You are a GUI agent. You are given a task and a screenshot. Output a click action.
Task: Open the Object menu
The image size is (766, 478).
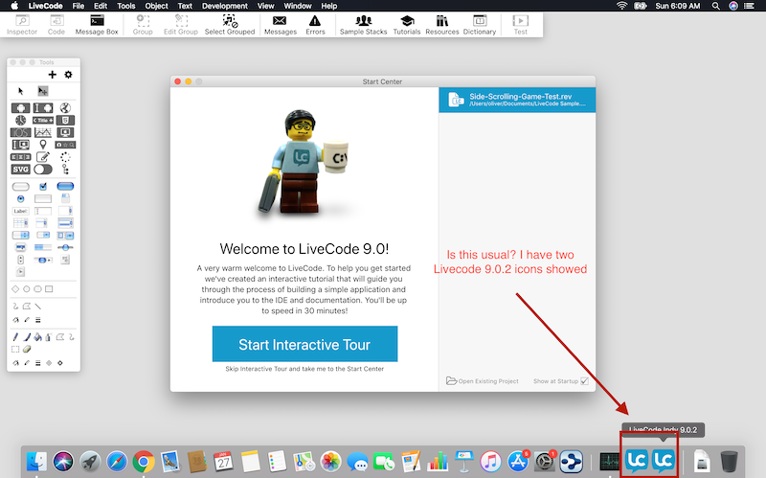(156, 6)
